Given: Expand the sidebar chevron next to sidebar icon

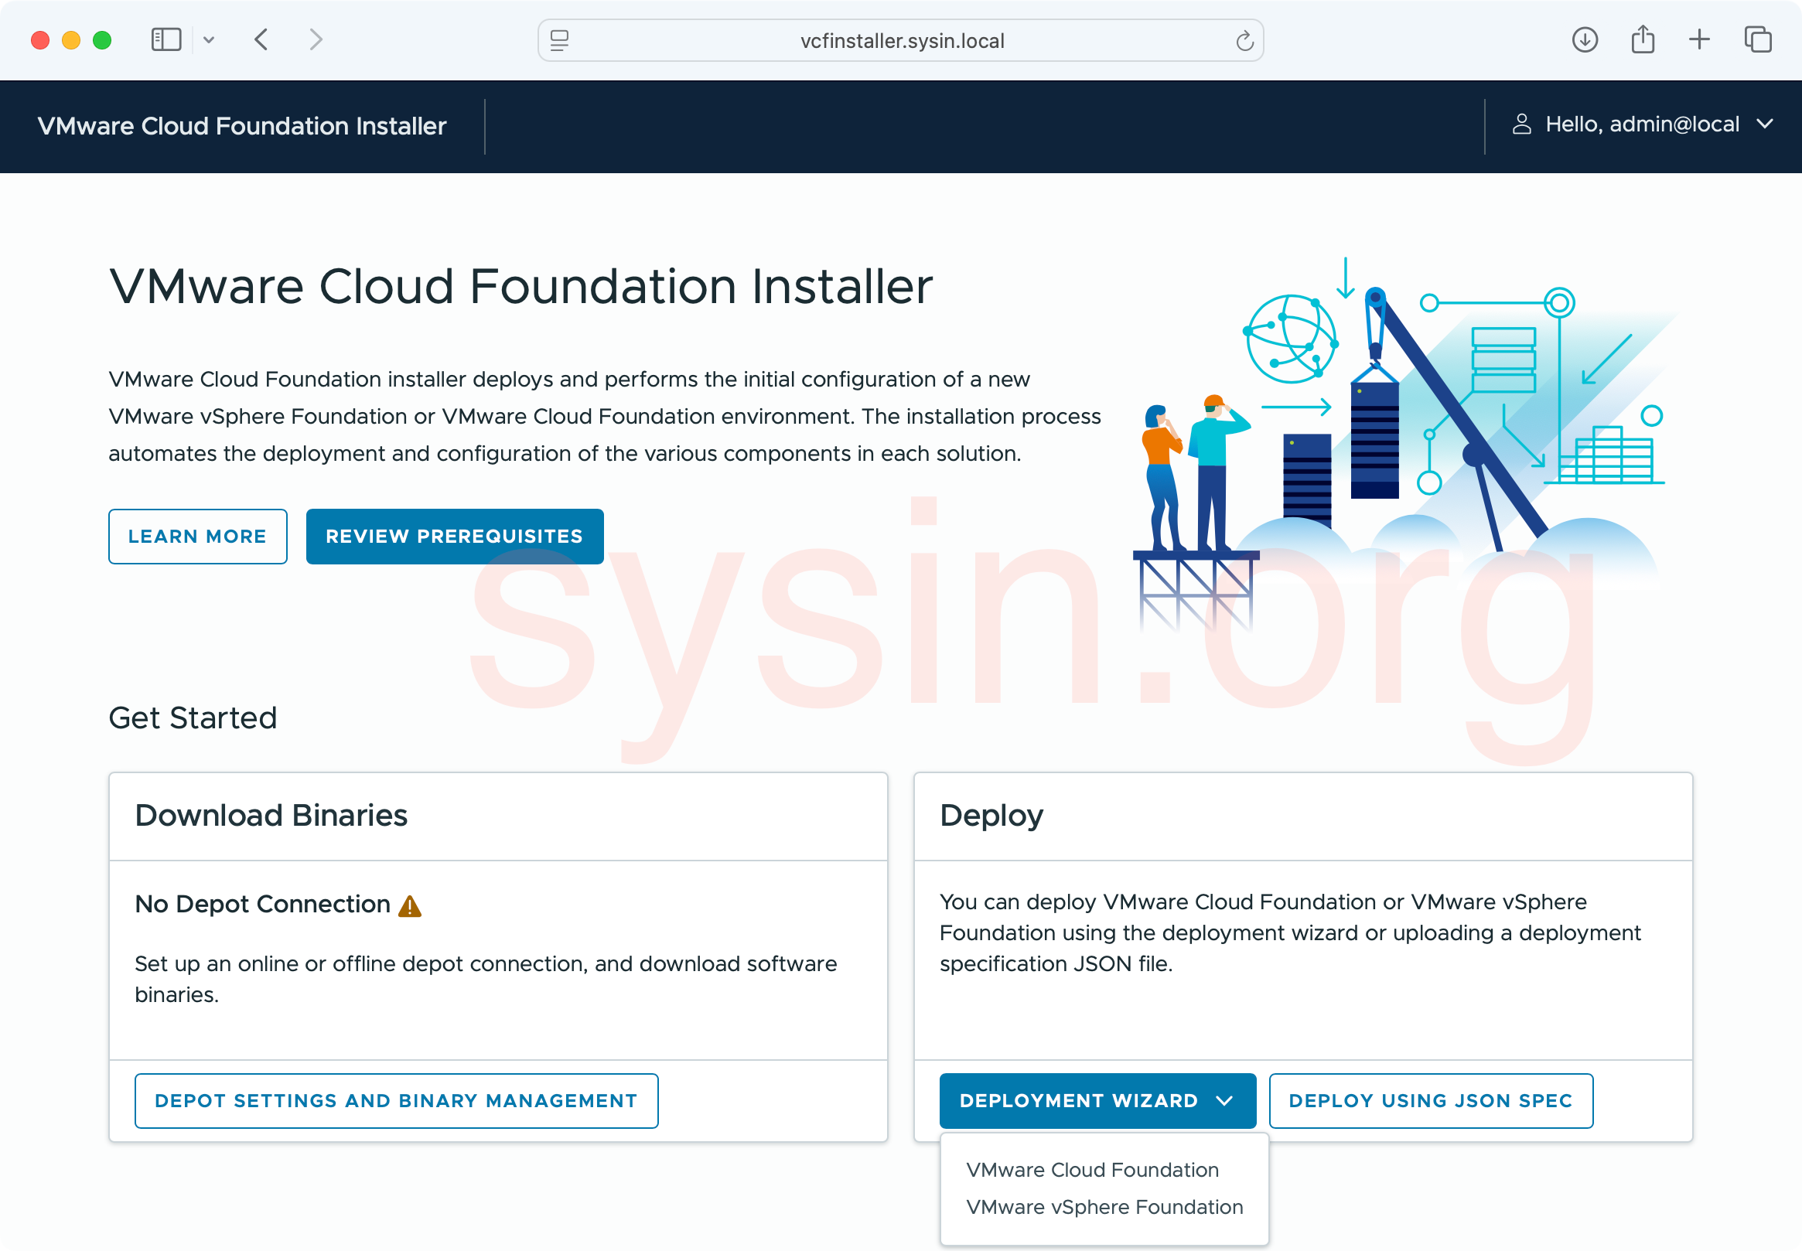Looking at the screenshot, I should pos(208,39).
